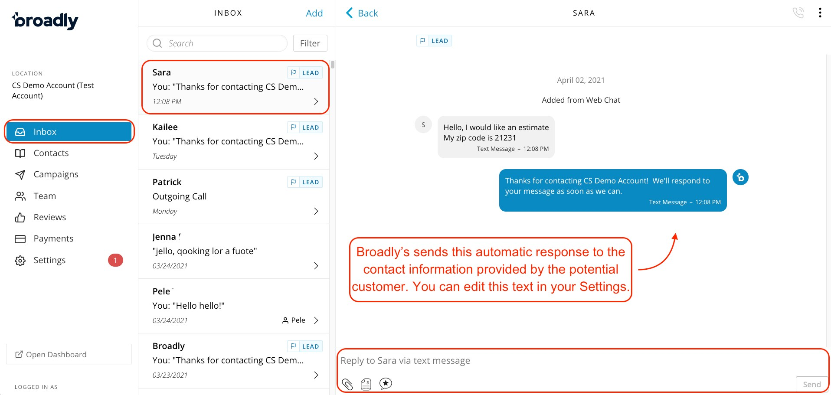Open the payment request icon in the composer
Screen dimensions: 831x395
(x=366, y=384)
